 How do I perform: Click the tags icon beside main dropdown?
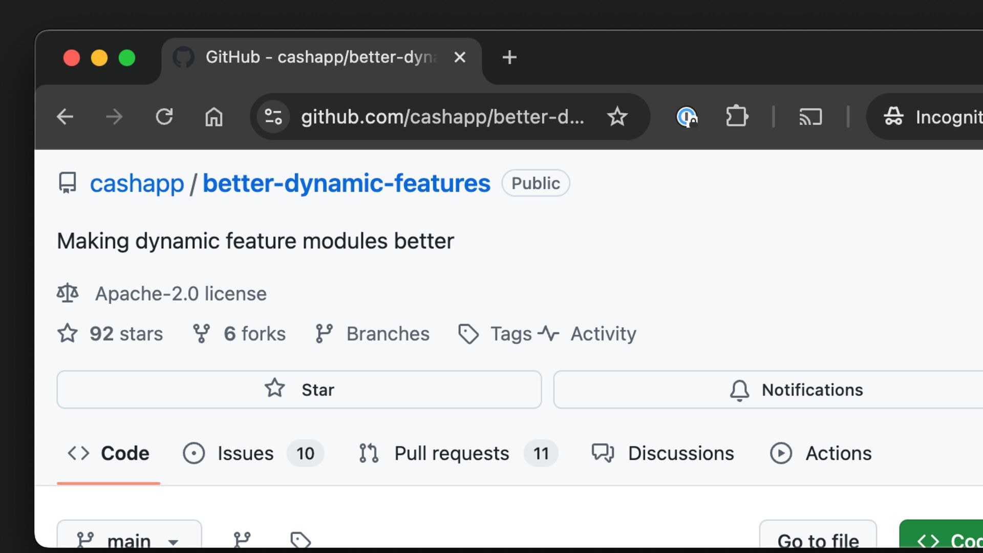pyautogui.click(x=300, y=540)
